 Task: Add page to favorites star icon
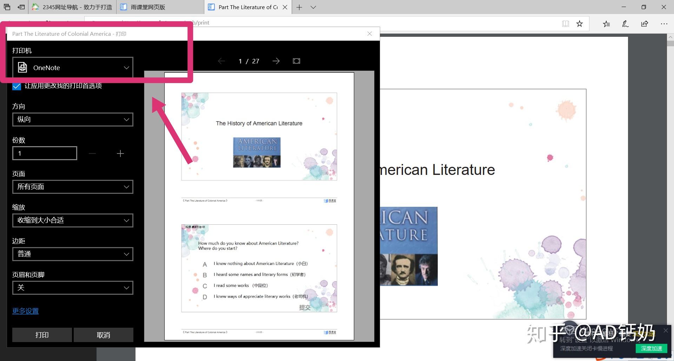pos(580,23)
